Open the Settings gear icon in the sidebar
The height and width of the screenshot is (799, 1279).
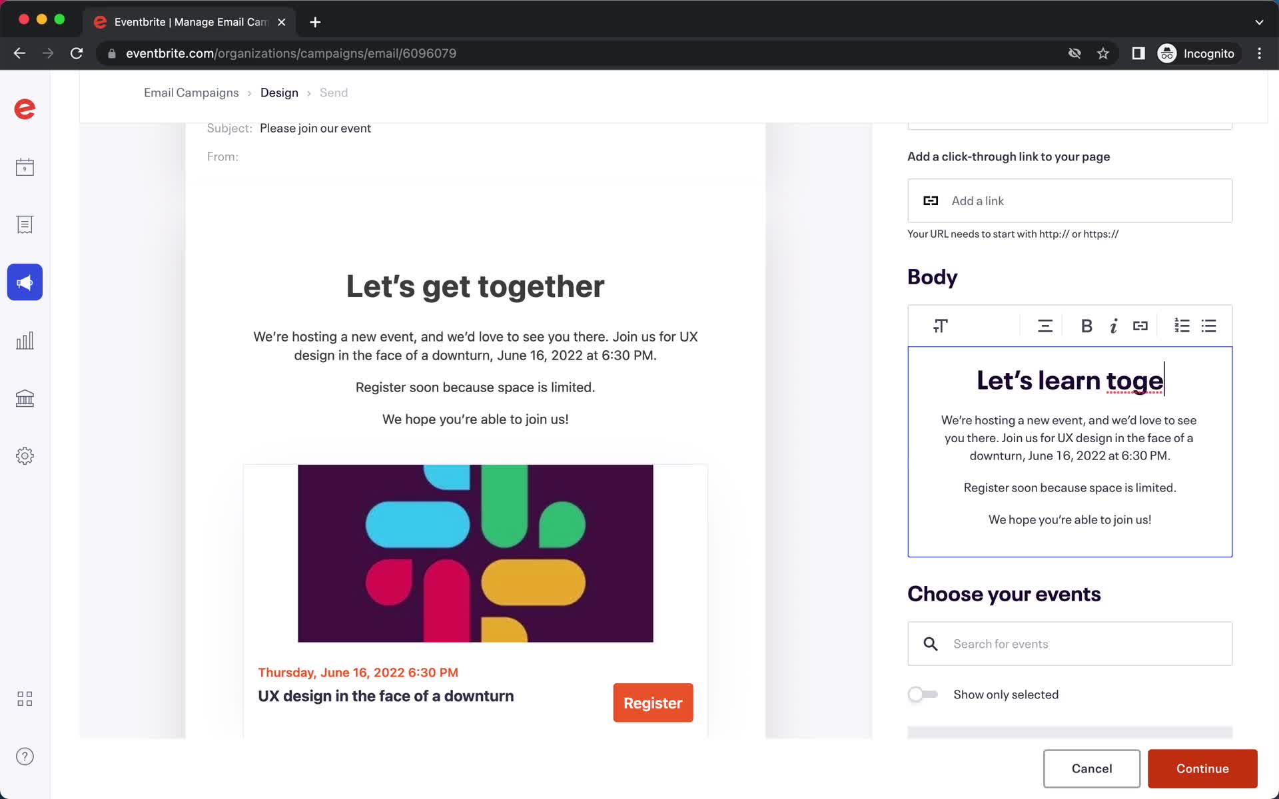(25, 456)
